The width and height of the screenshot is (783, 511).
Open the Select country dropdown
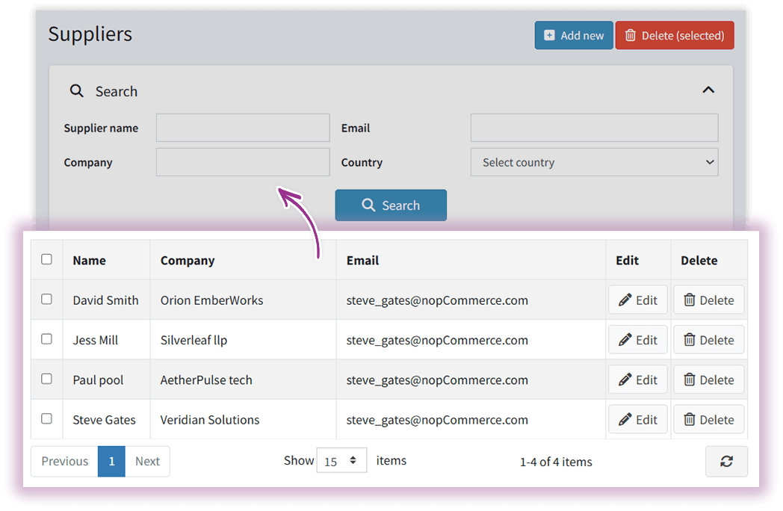(594, 162)
